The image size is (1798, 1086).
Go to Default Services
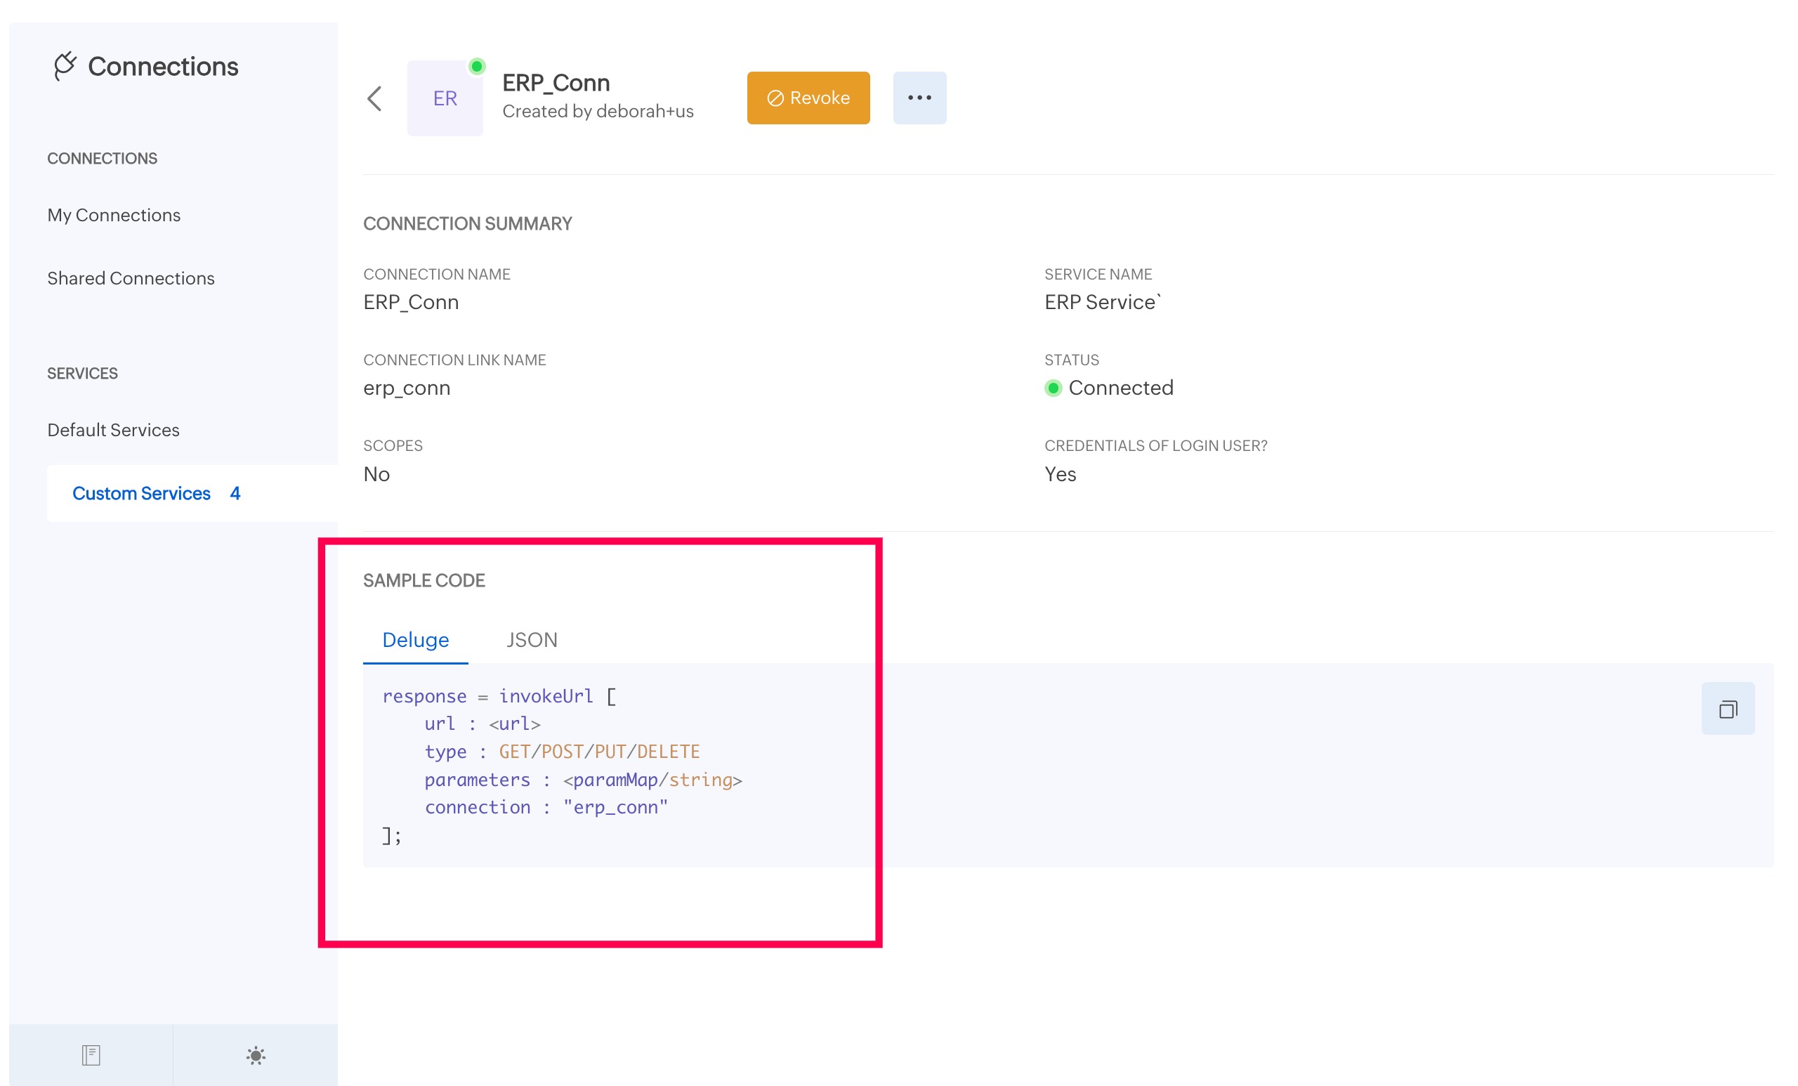113,430
